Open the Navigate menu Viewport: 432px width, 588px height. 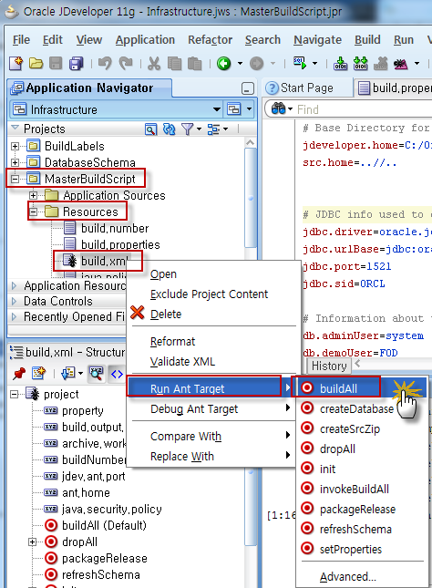click(x=317, y=40)
